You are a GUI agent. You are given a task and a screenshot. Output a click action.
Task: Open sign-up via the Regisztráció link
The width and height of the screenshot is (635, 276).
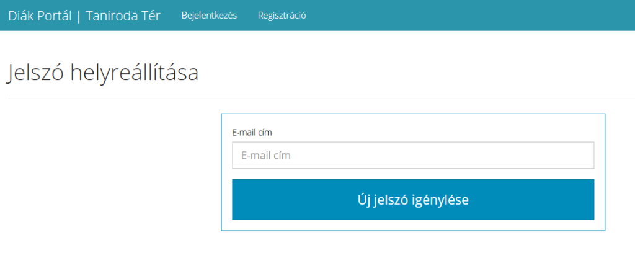click(x=282, y=16)
